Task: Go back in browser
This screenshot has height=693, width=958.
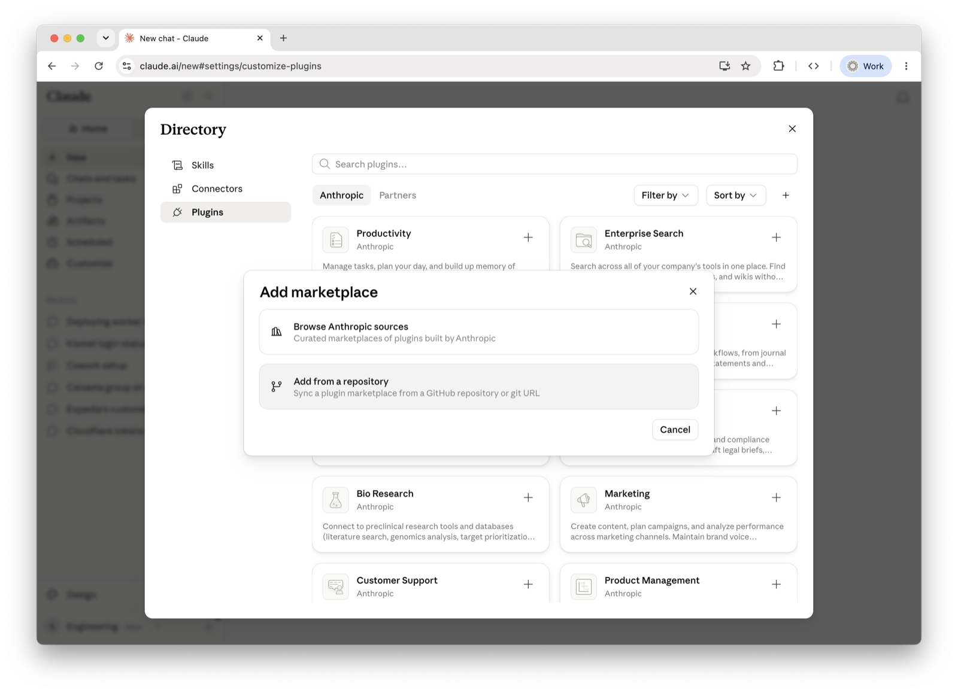Action: pyautogui.click(x=52, y=66)
